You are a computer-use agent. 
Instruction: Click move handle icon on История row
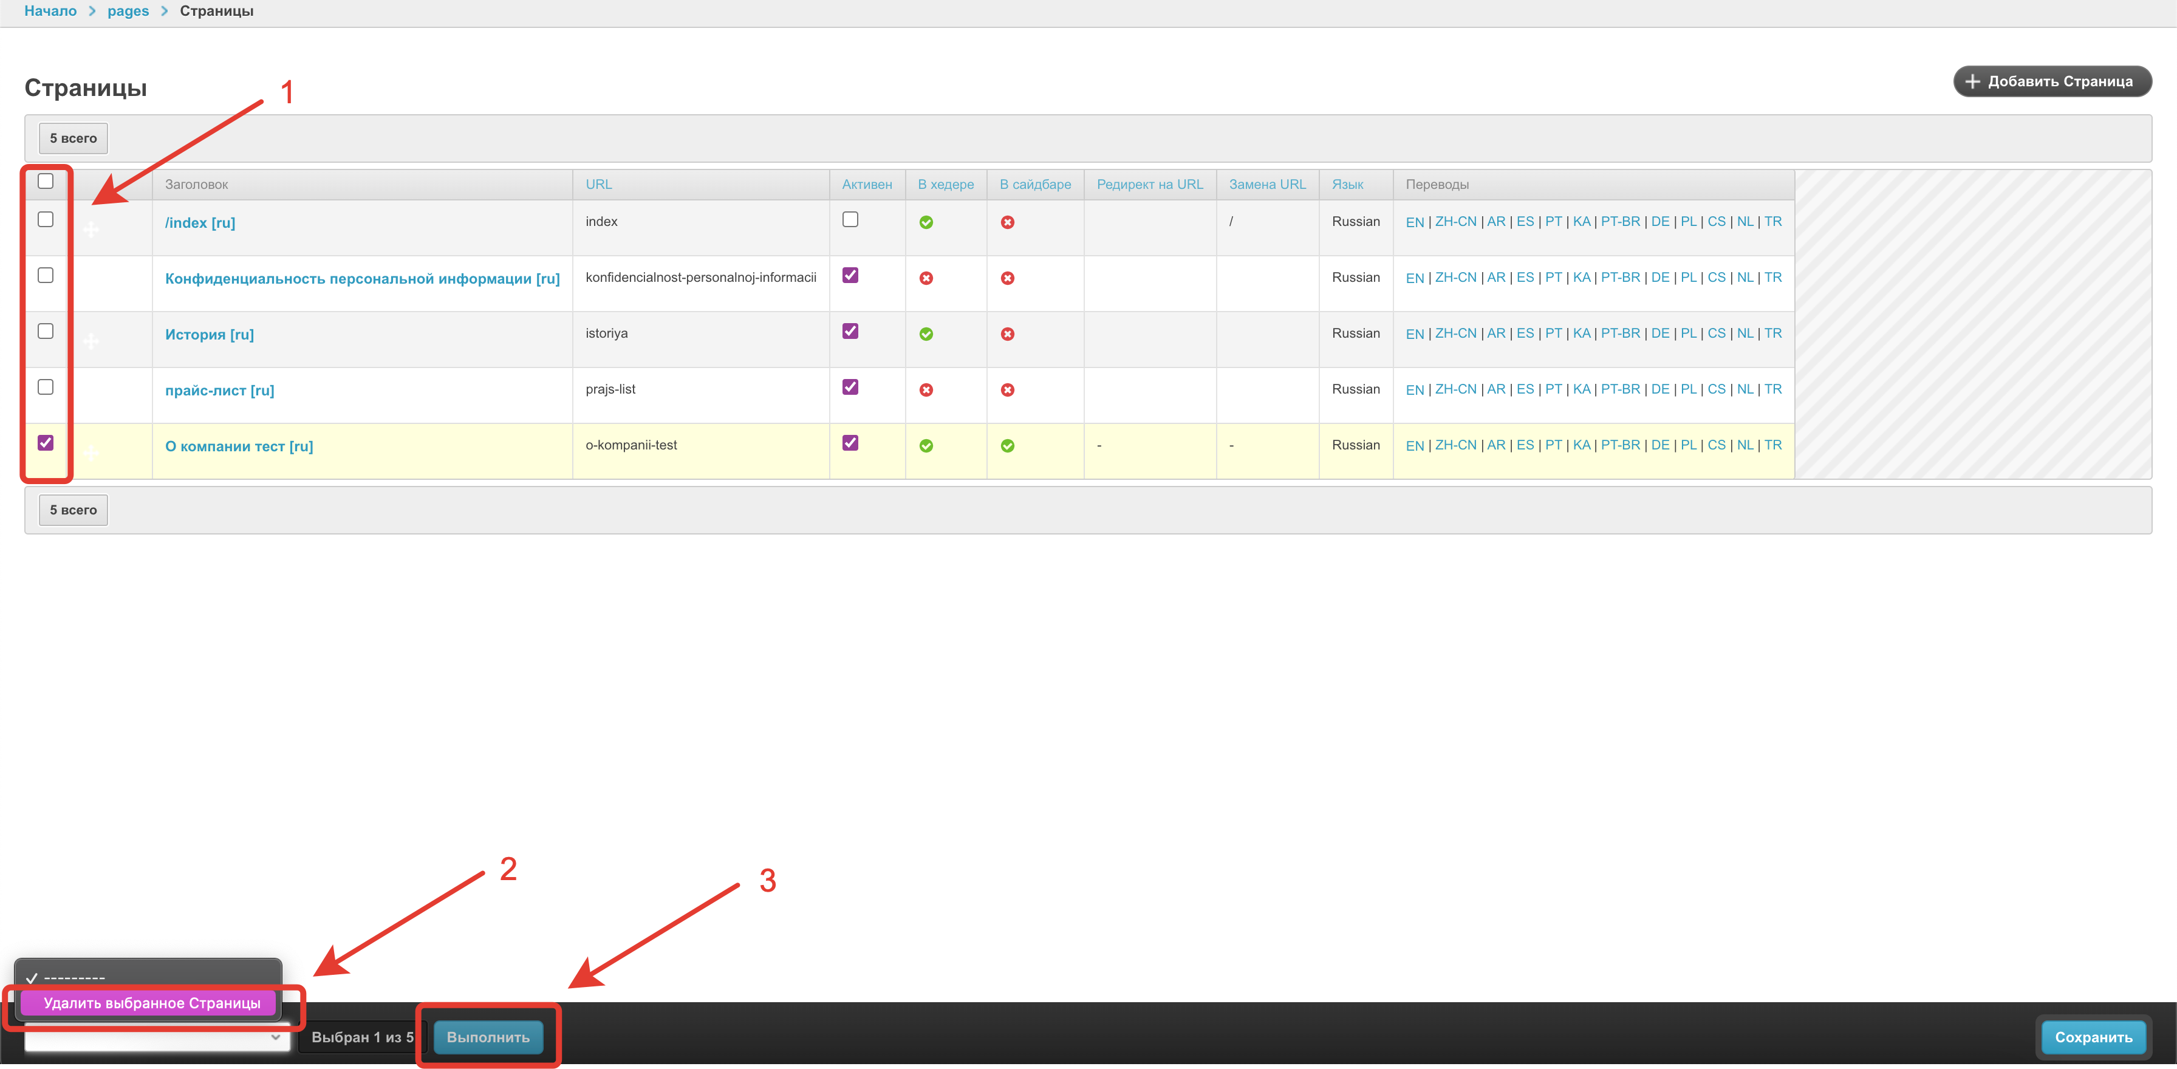point(91,341)
